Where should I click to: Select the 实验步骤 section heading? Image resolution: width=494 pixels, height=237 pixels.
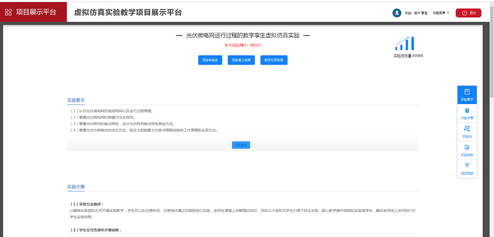pos(76,187)
